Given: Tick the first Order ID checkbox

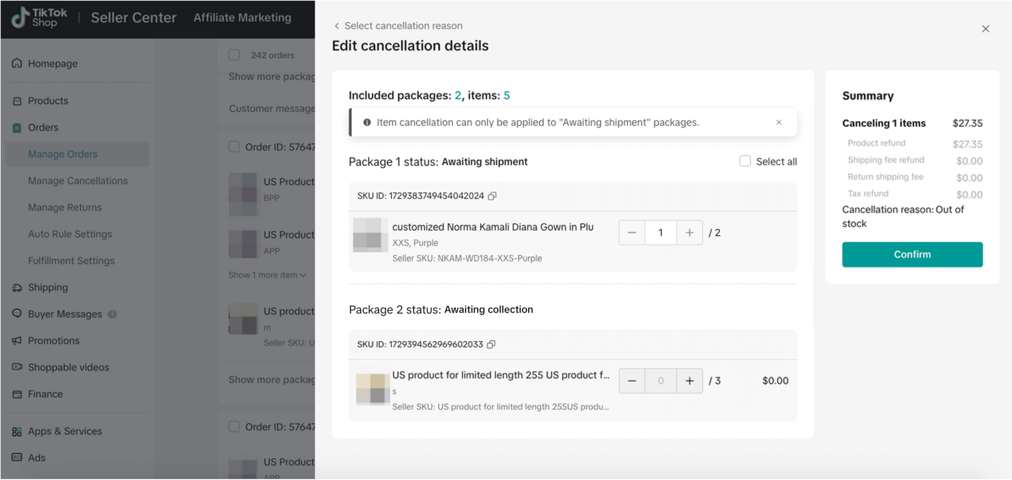Looking at the screenshot, I should (234, 147).
